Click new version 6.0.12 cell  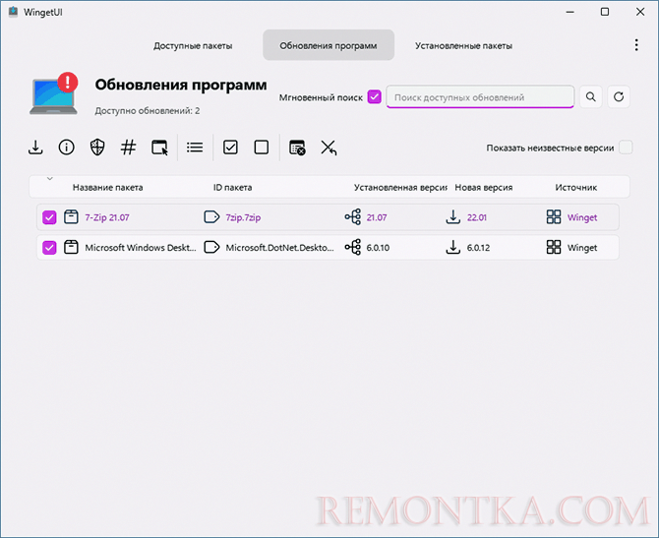pyautogui.click(x=478, y=248)
